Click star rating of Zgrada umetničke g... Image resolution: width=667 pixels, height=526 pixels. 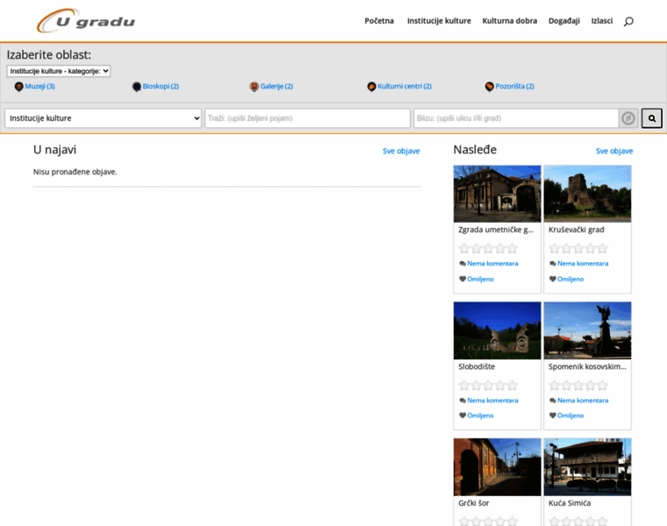(x=488, y=248)
